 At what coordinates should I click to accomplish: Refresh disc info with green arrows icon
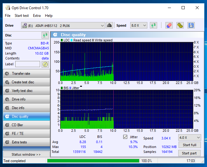point(45,35)
